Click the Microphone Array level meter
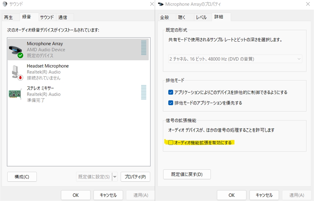The height and width of the screenshot is (201, 314). click(144, 48)
